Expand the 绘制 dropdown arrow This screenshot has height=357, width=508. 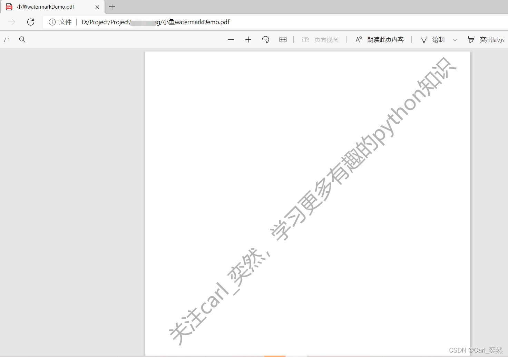[x=455, y=40]
